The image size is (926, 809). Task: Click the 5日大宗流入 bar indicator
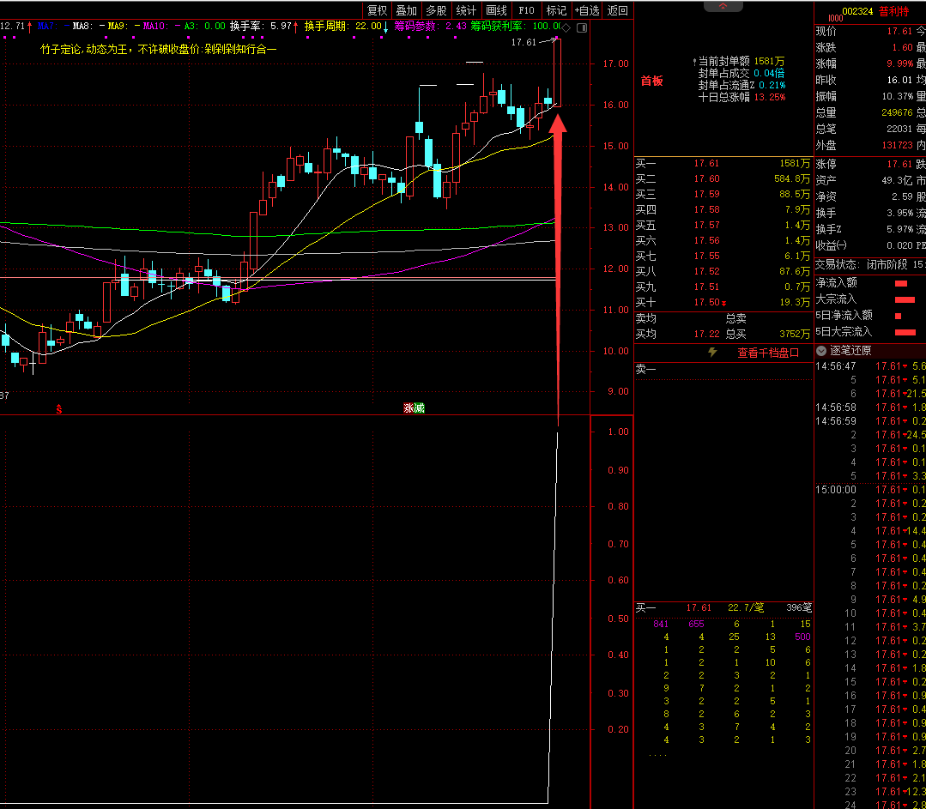905,333
